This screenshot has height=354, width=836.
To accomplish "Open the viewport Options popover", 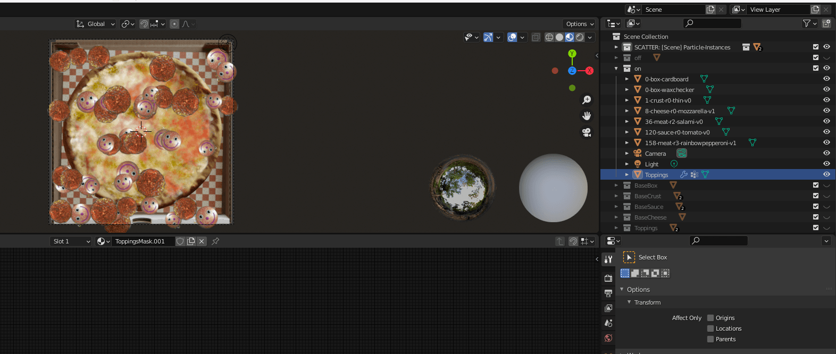I will [x=579, y=24].
